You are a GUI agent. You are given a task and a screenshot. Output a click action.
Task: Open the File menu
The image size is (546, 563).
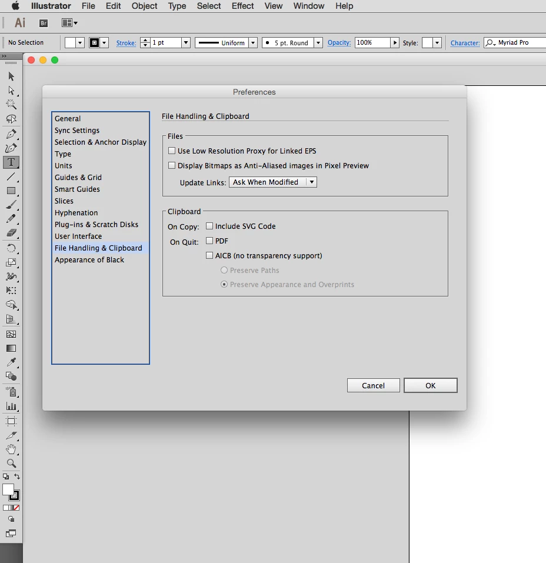[88, 6]
